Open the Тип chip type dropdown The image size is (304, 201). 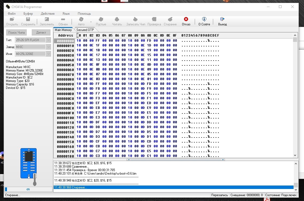point(48,40)
